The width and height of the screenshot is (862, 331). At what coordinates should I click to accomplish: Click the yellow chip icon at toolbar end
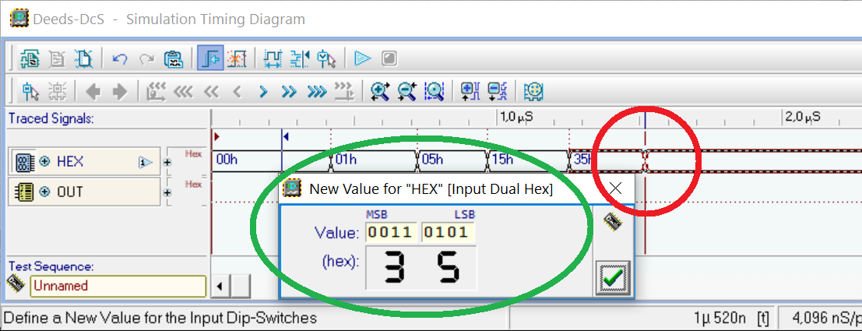pos(533,91)
